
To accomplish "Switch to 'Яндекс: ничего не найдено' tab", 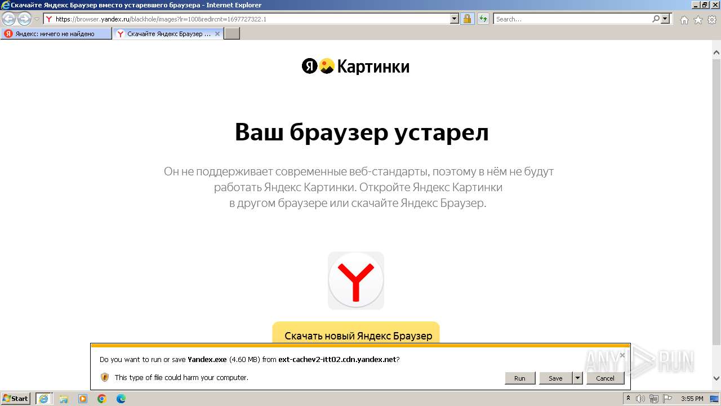I will click(56, 34).
